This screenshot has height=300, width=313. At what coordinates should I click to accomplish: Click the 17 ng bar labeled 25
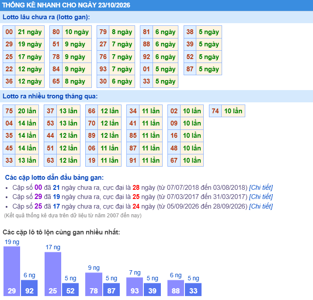point(53,274)
